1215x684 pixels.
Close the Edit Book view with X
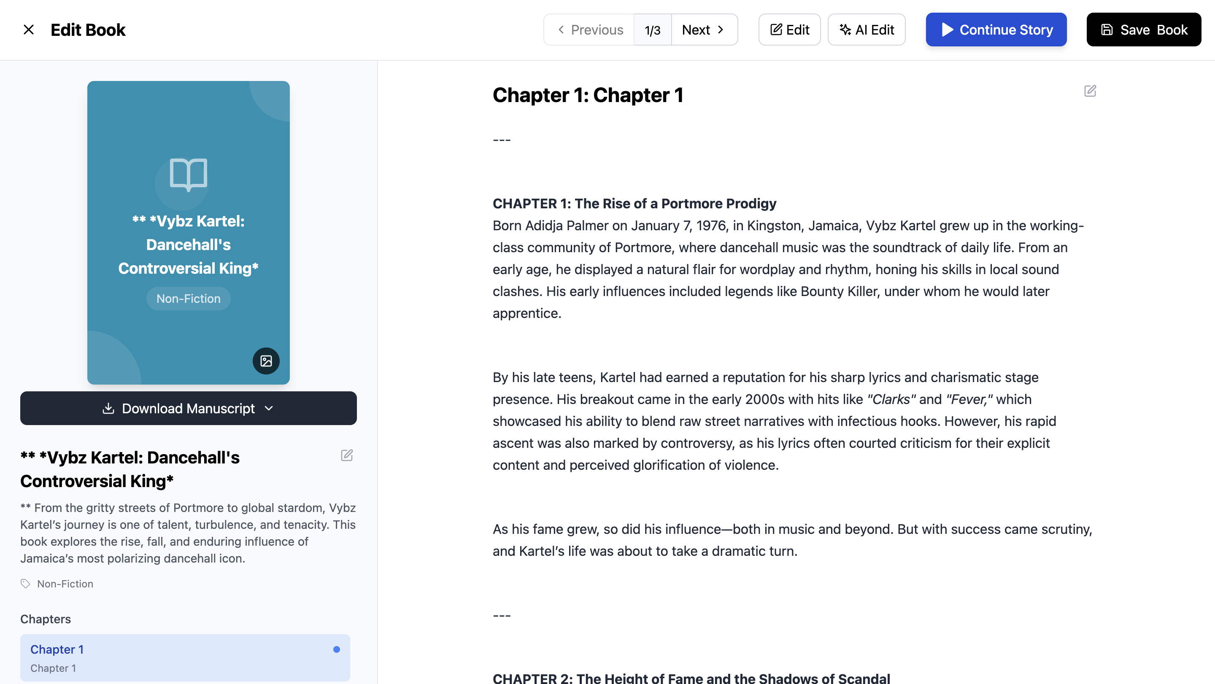(x=28, y=30)
